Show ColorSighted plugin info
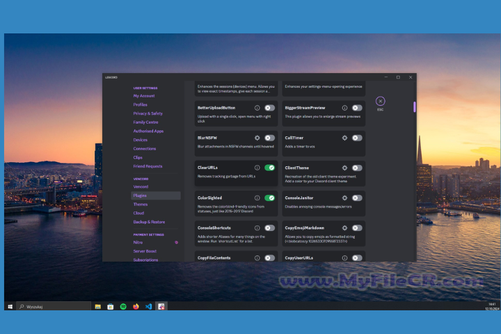 [257, 198]
